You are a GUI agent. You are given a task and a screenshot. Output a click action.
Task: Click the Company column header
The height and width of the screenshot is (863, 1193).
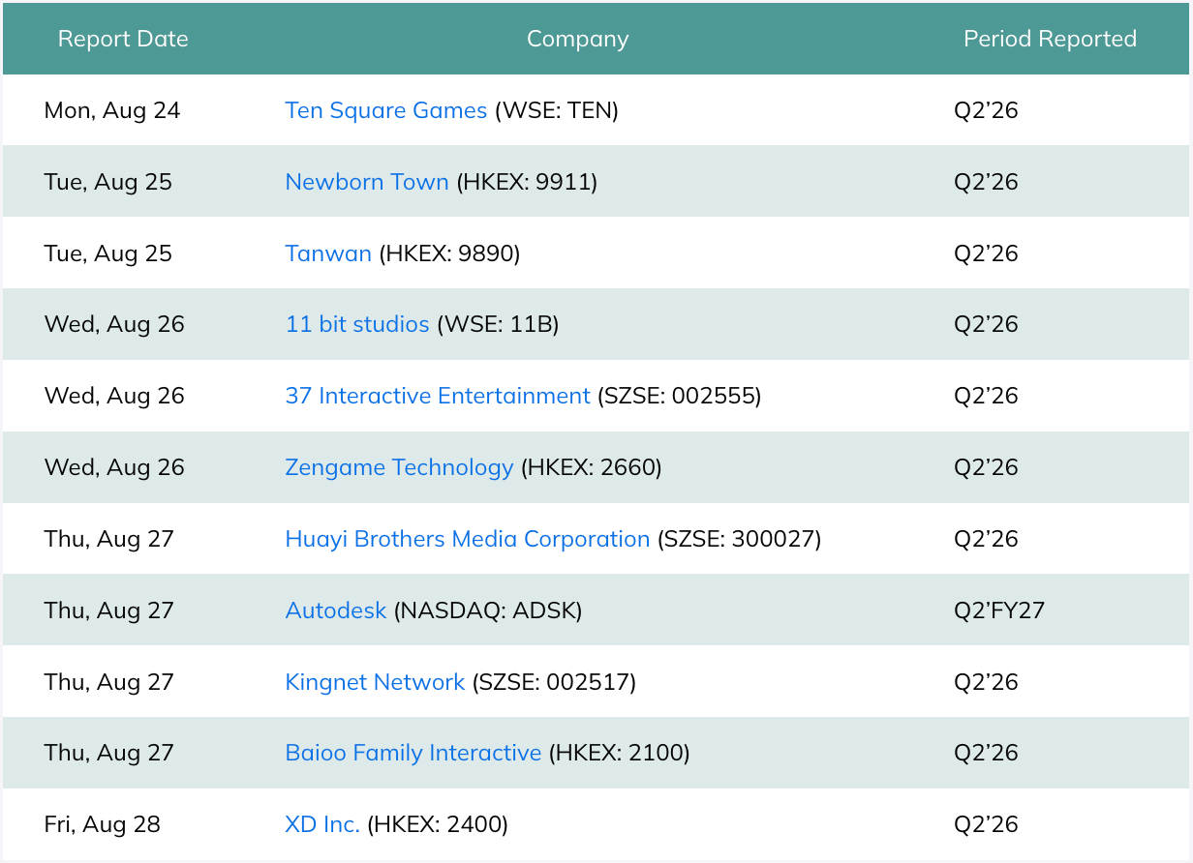578,39
